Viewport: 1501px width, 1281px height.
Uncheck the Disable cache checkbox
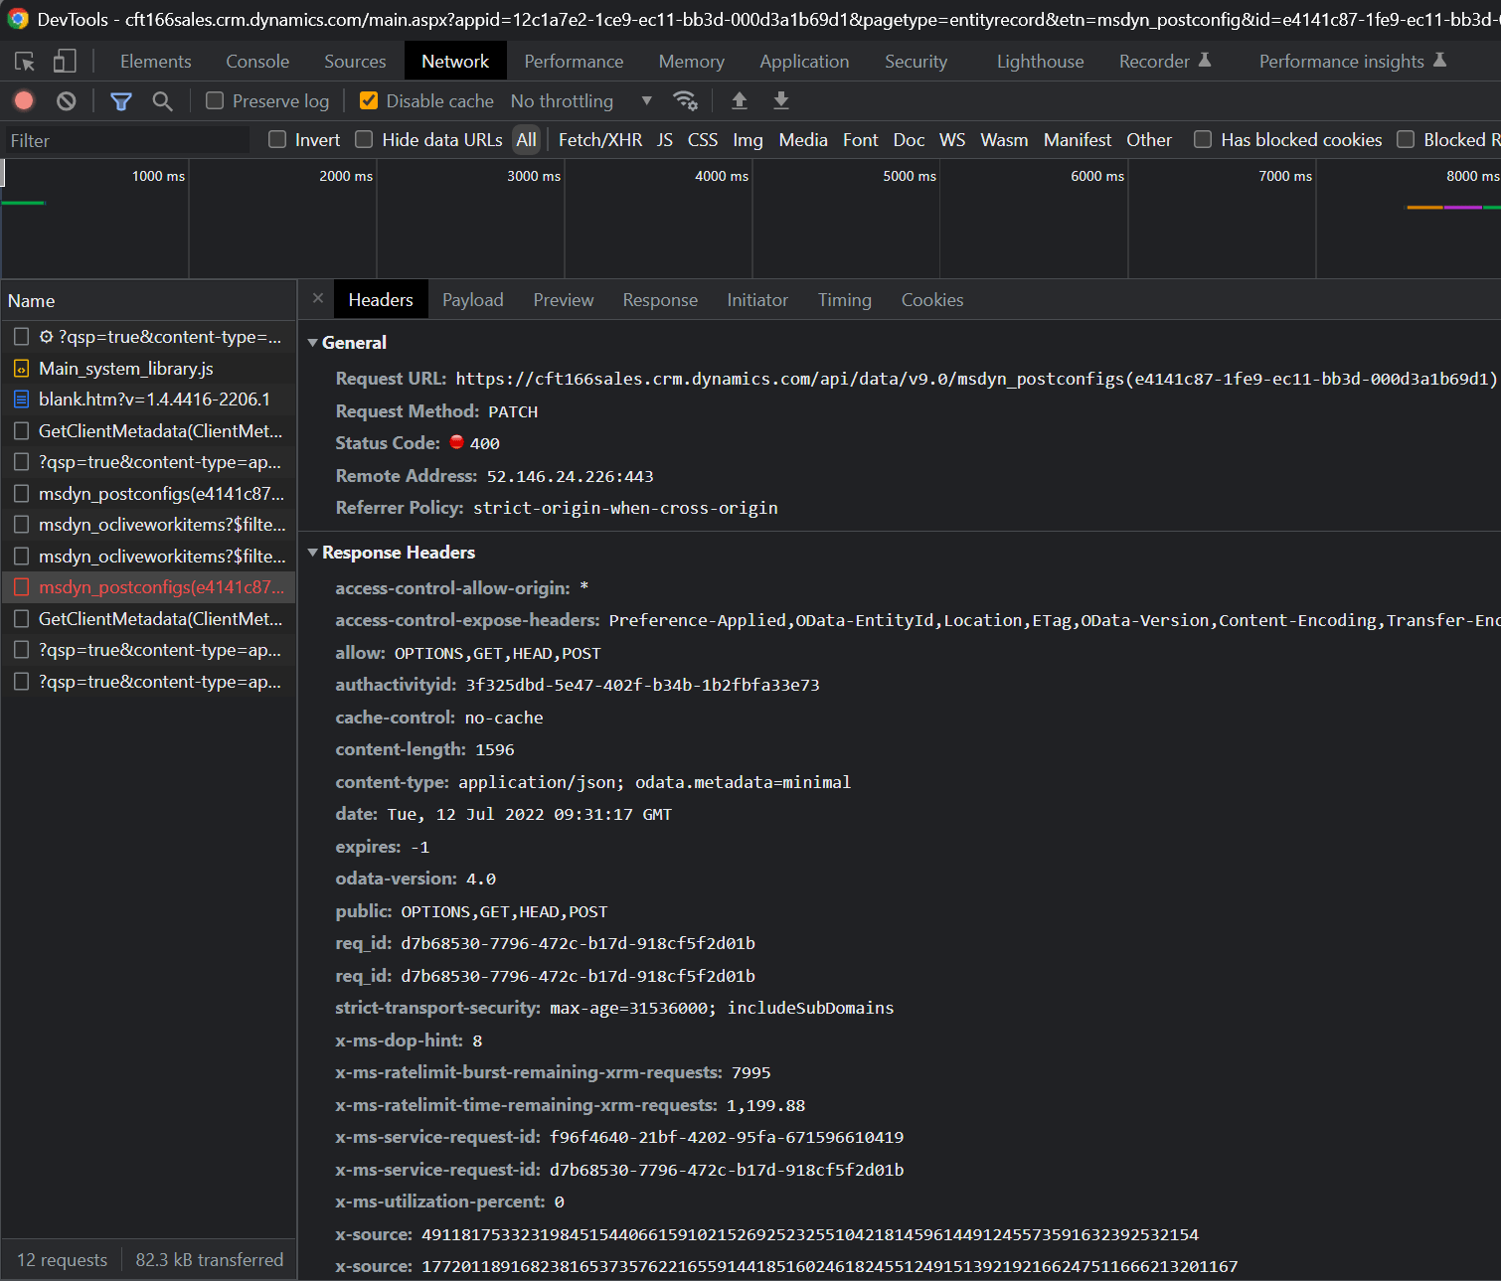pos(369,100)
